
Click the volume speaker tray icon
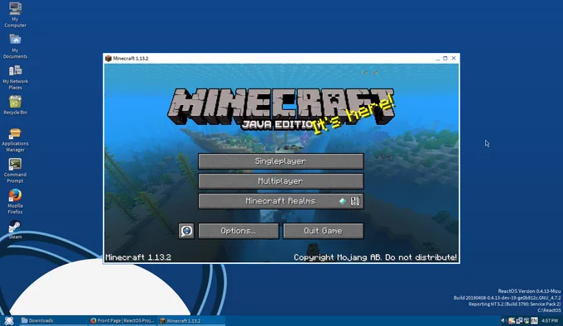[x=503, y=320]
